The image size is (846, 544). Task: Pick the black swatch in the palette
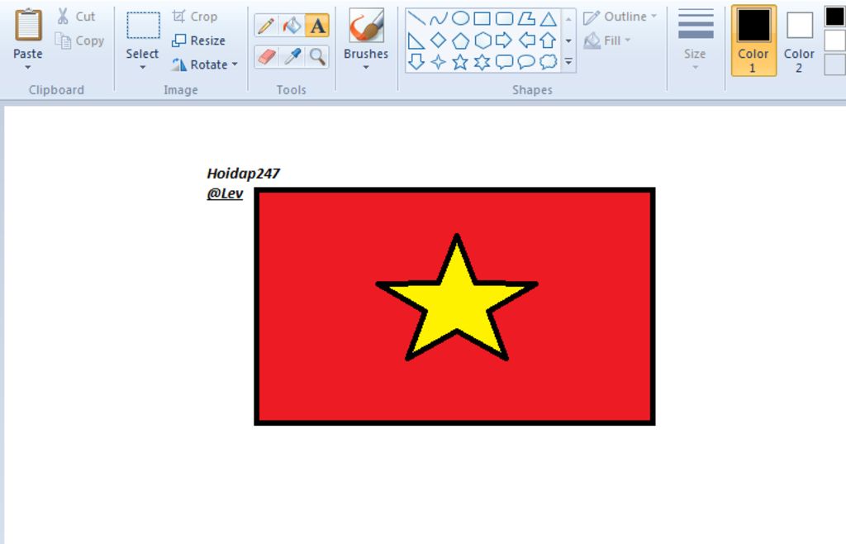click(834, 17)
